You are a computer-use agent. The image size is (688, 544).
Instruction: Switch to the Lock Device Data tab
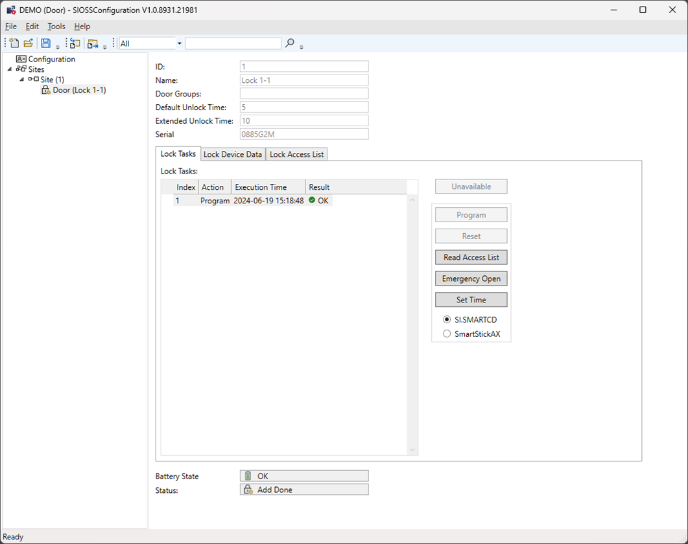233,154
